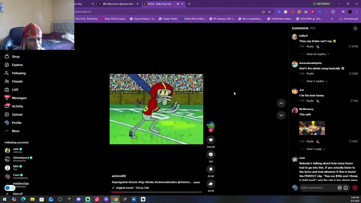
Task: Show hidden bookmarks with the double chevron
Action: tap(332, 19)
